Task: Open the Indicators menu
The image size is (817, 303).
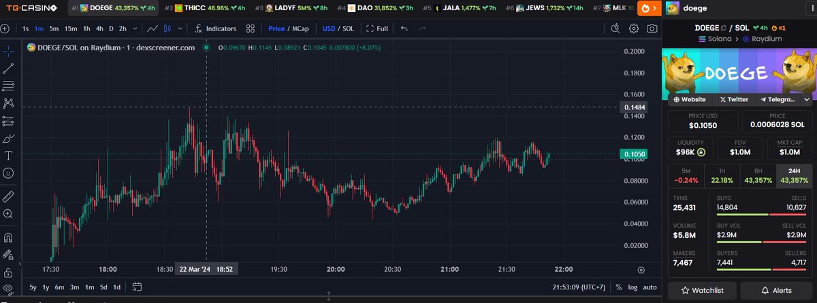Action: pyautogui.click(x=215, y=29)
